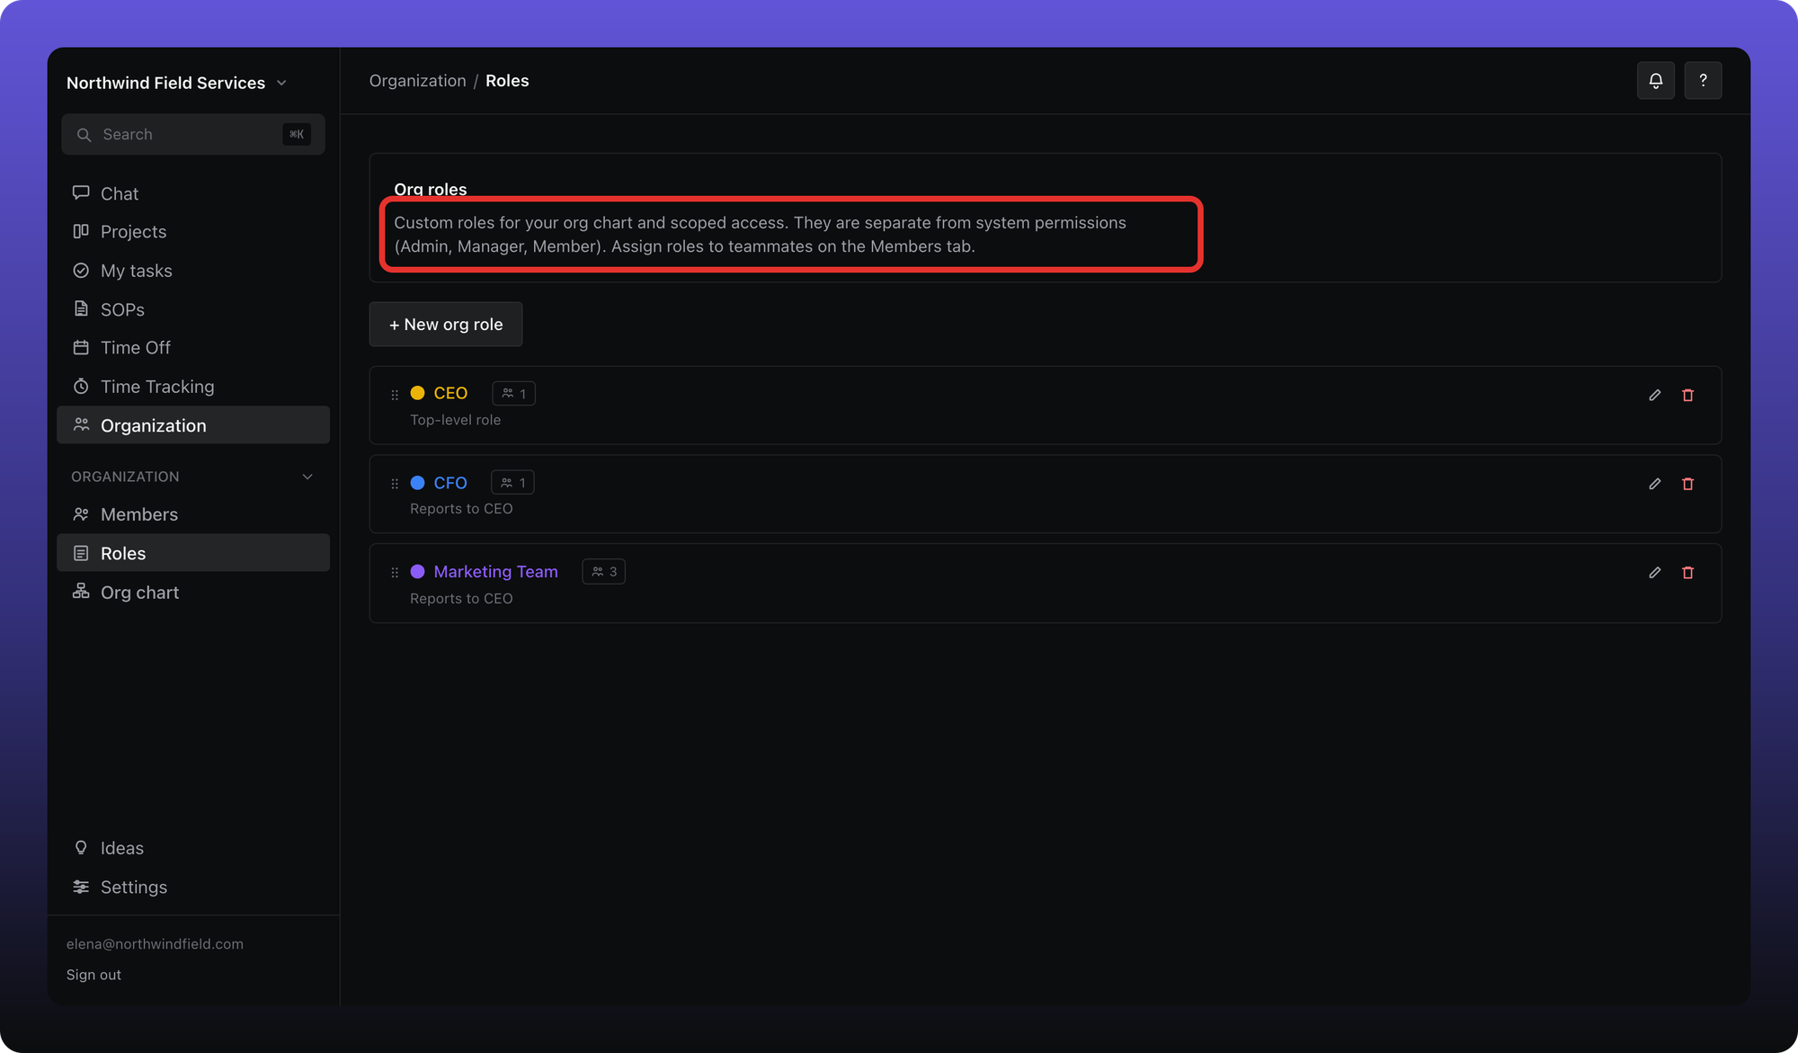
Task: Edit the Marketing Team role pencil icon
Action: pos(1654,573)
